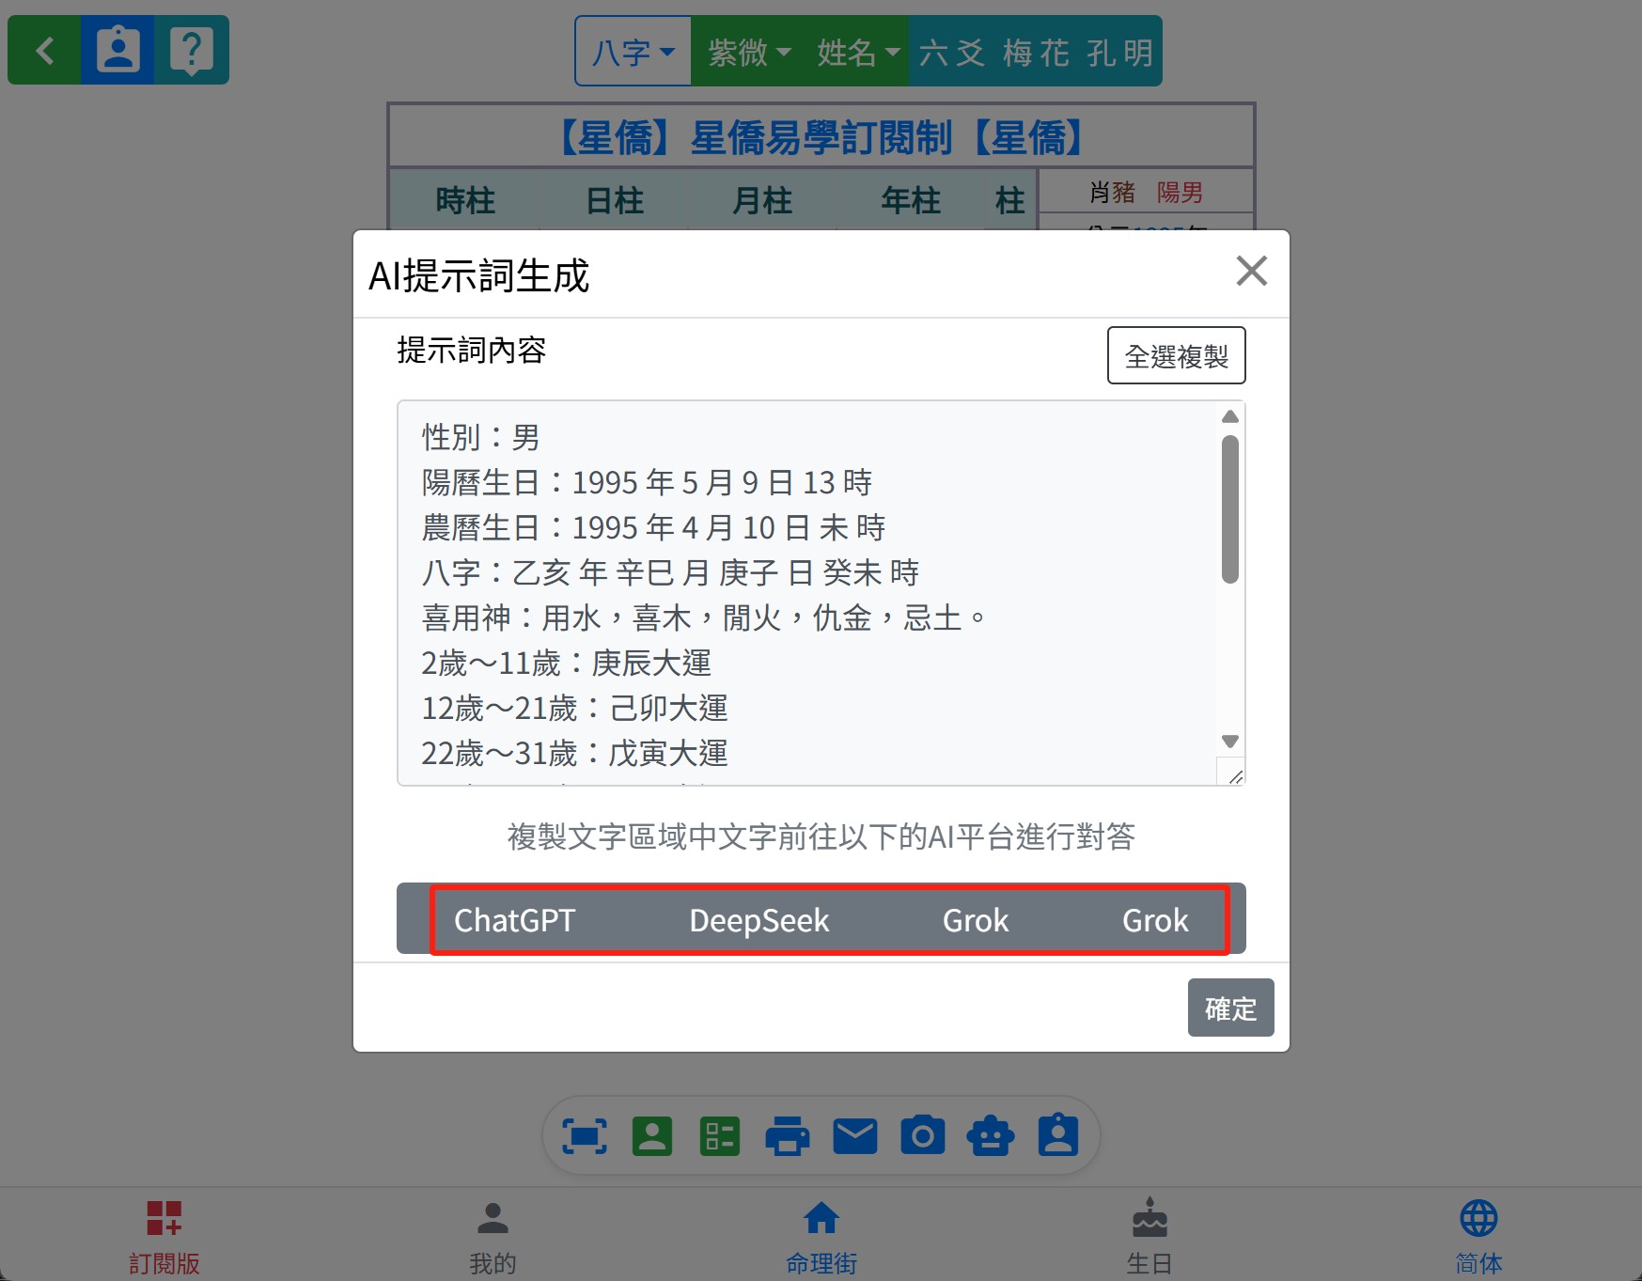Open the 六爻 tab
This screenshot has width=1642, height=1281.
tap(951, 52)
